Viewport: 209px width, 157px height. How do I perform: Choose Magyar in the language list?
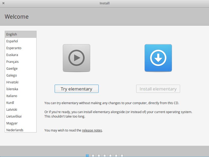[x=21, y=123]
